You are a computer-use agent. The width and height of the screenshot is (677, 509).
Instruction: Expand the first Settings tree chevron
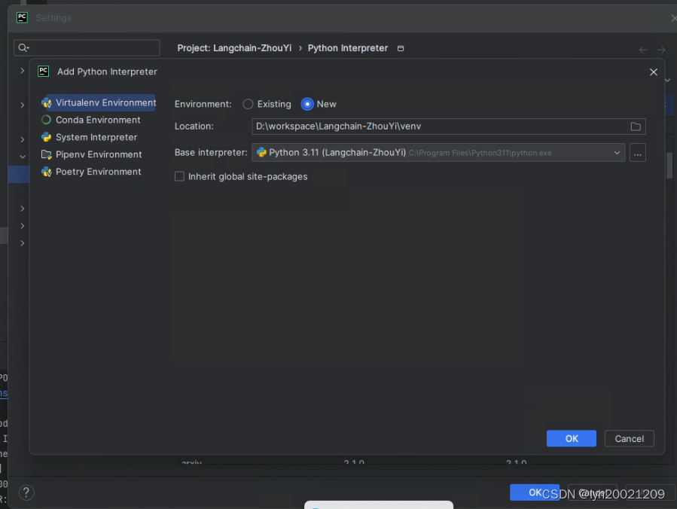tap(22, 70)
